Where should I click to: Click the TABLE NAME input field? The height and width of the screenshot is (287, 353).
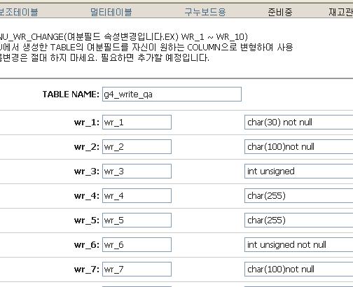coord(172,94)
